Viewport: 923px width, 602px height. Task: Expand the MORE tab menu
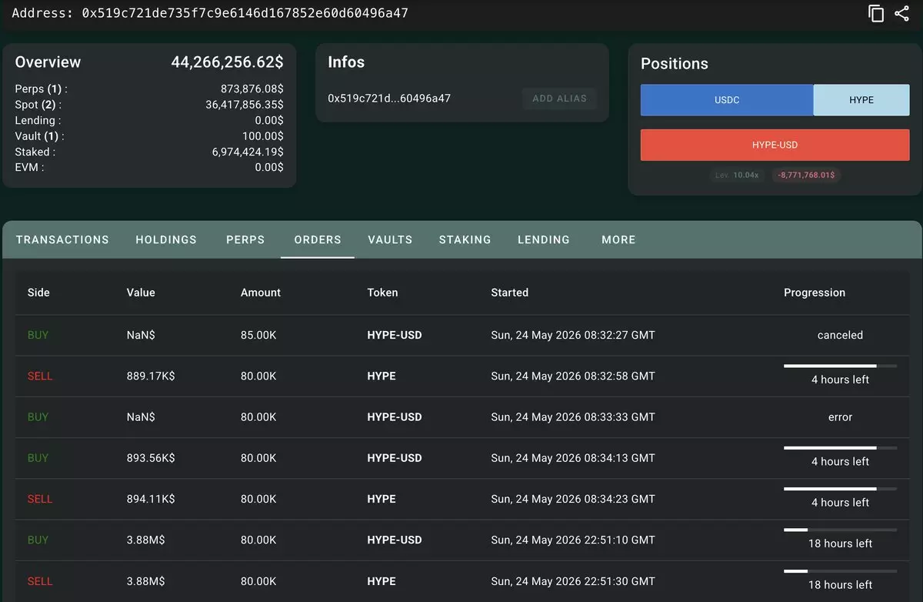click(618, 239)
